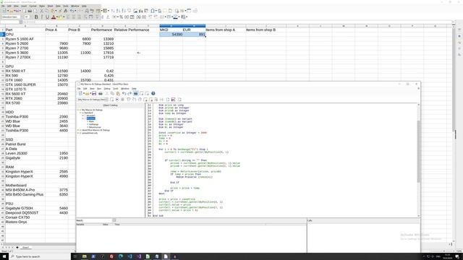
Task: Open highlighting color dropdown arrow in Calc
Action: tap(64, 17)
